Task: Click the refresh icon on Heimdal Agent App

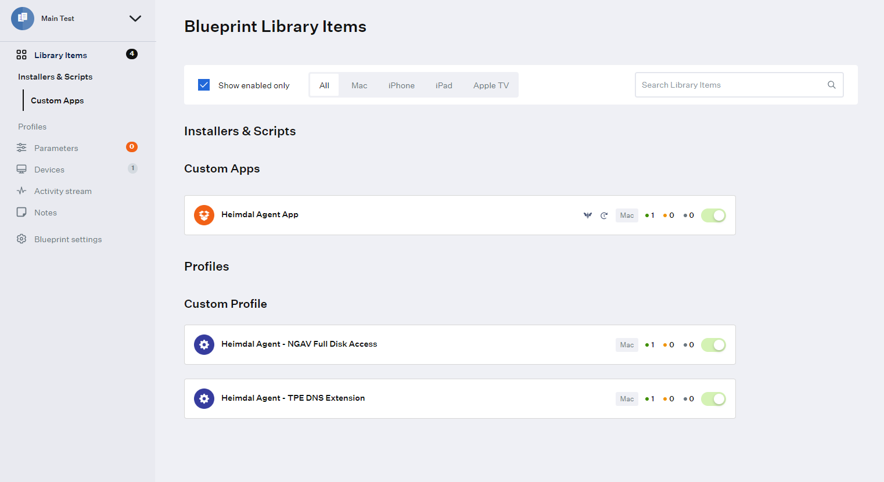Action: 604,215
